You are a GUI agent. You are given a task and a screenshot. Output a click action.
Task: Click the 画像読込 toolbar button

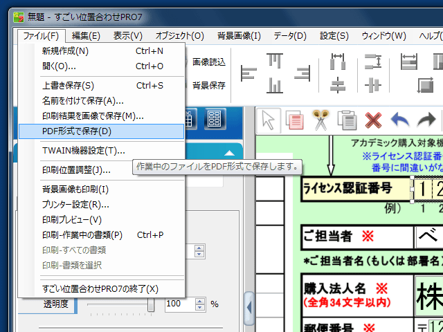click(x=209, y=62)
